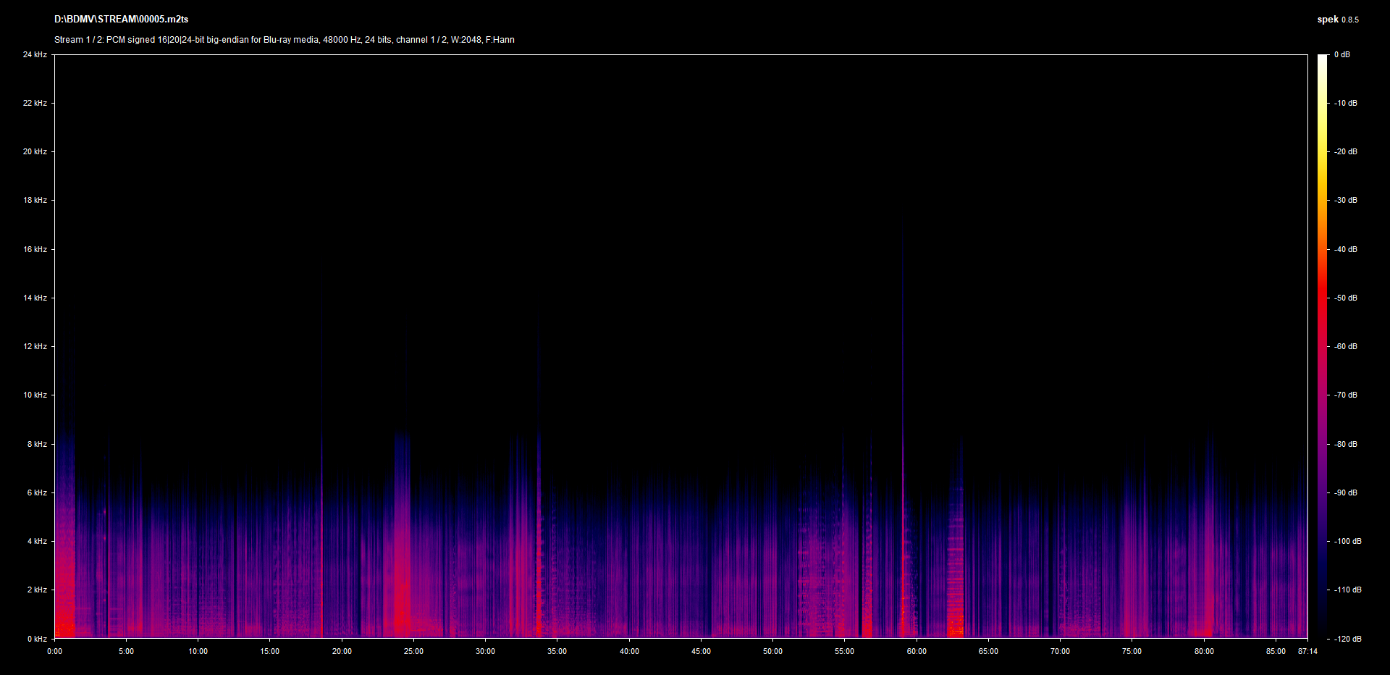This screenshot has width=1390, height=675.
Task: Click the stream info line showing PCM details
Action: pos(284,40)
